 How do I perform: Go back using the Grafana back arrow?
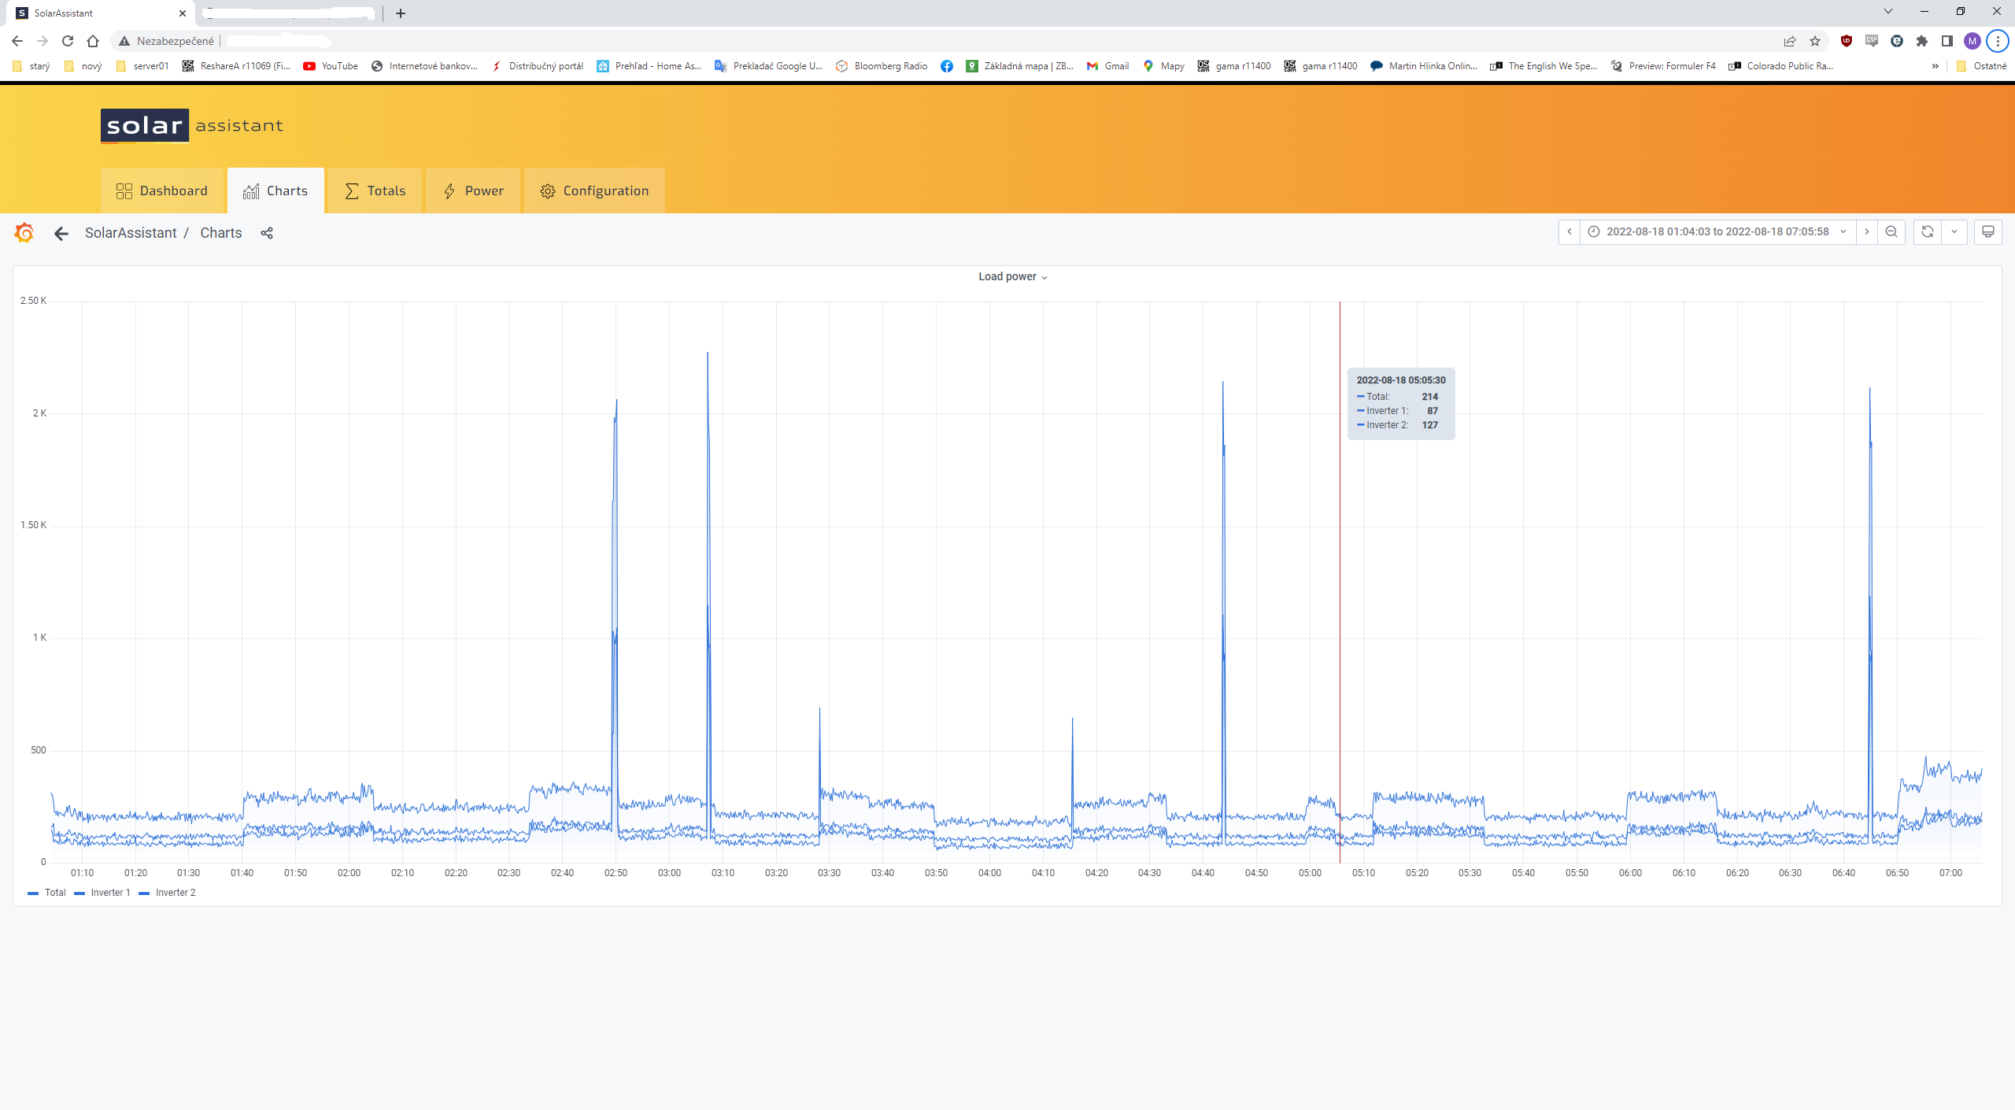[x=61, y=233]
